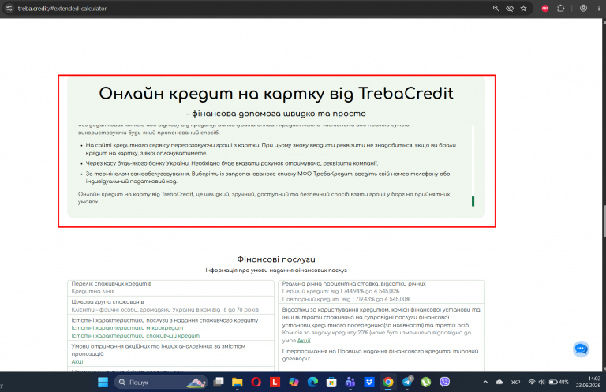Viewport: 606px width, 392px height.
Task: Click the crossed-out eye icon in address bar
Action: click(510, 8)
